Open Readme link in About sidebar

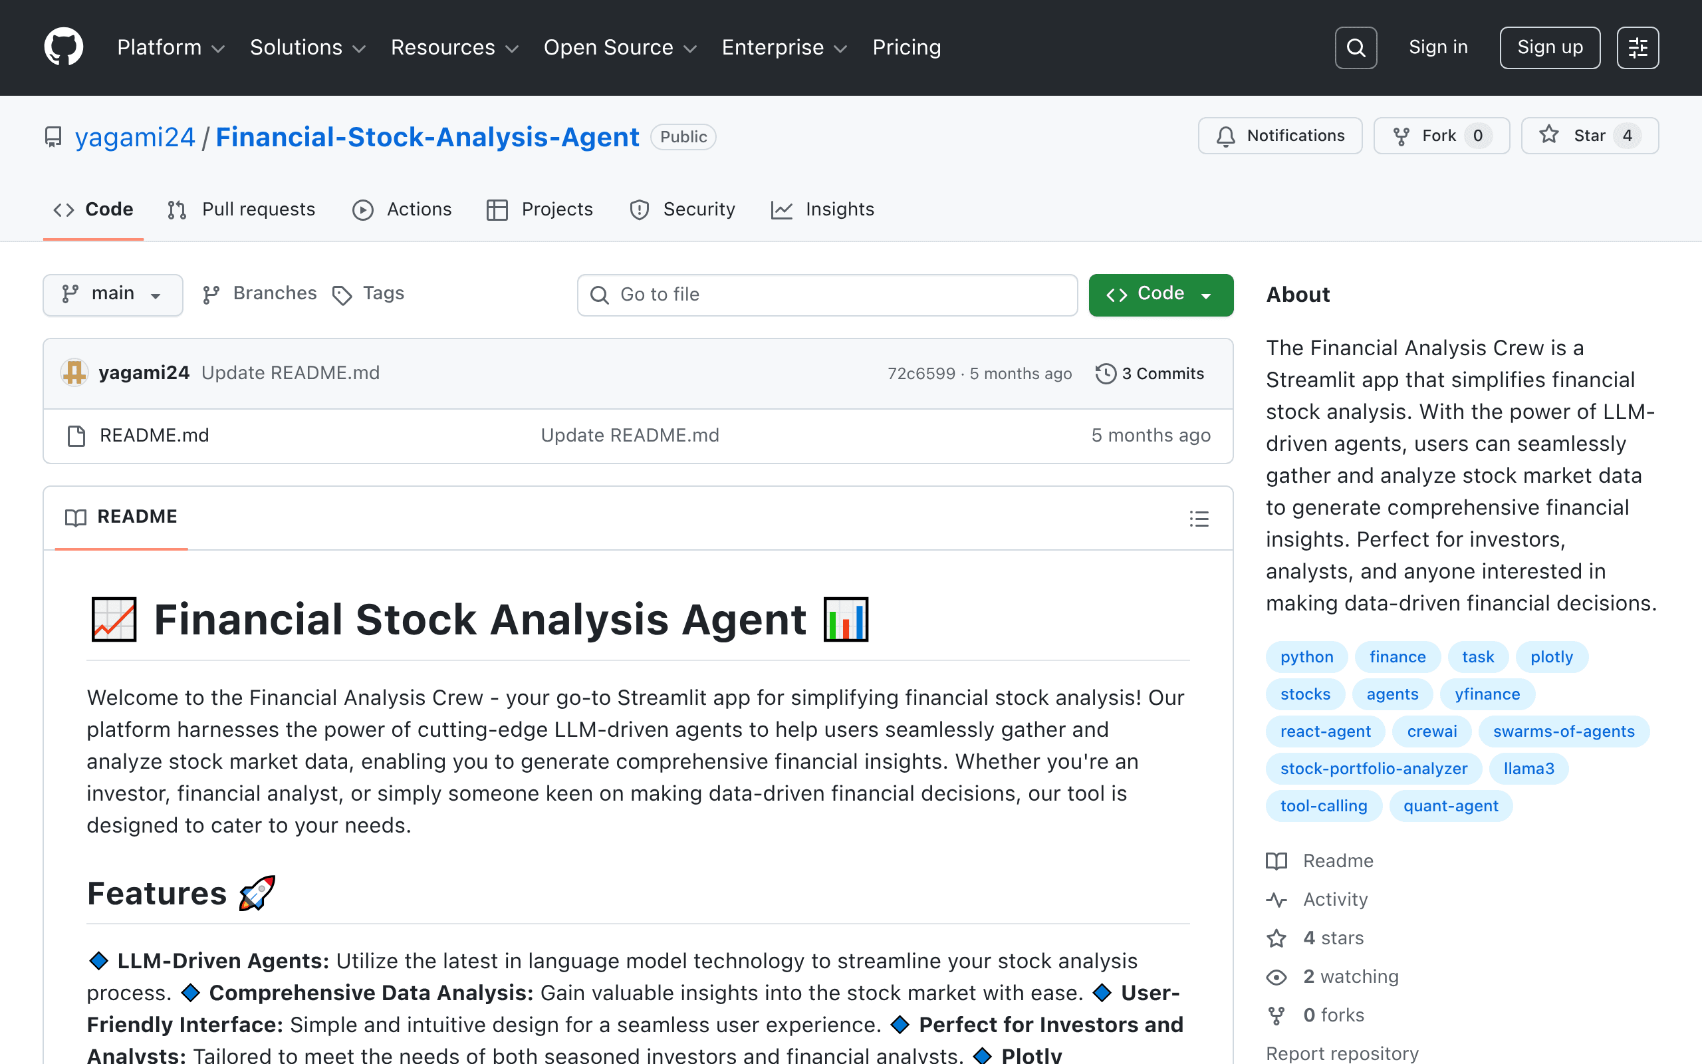[x=1320, y=861]
